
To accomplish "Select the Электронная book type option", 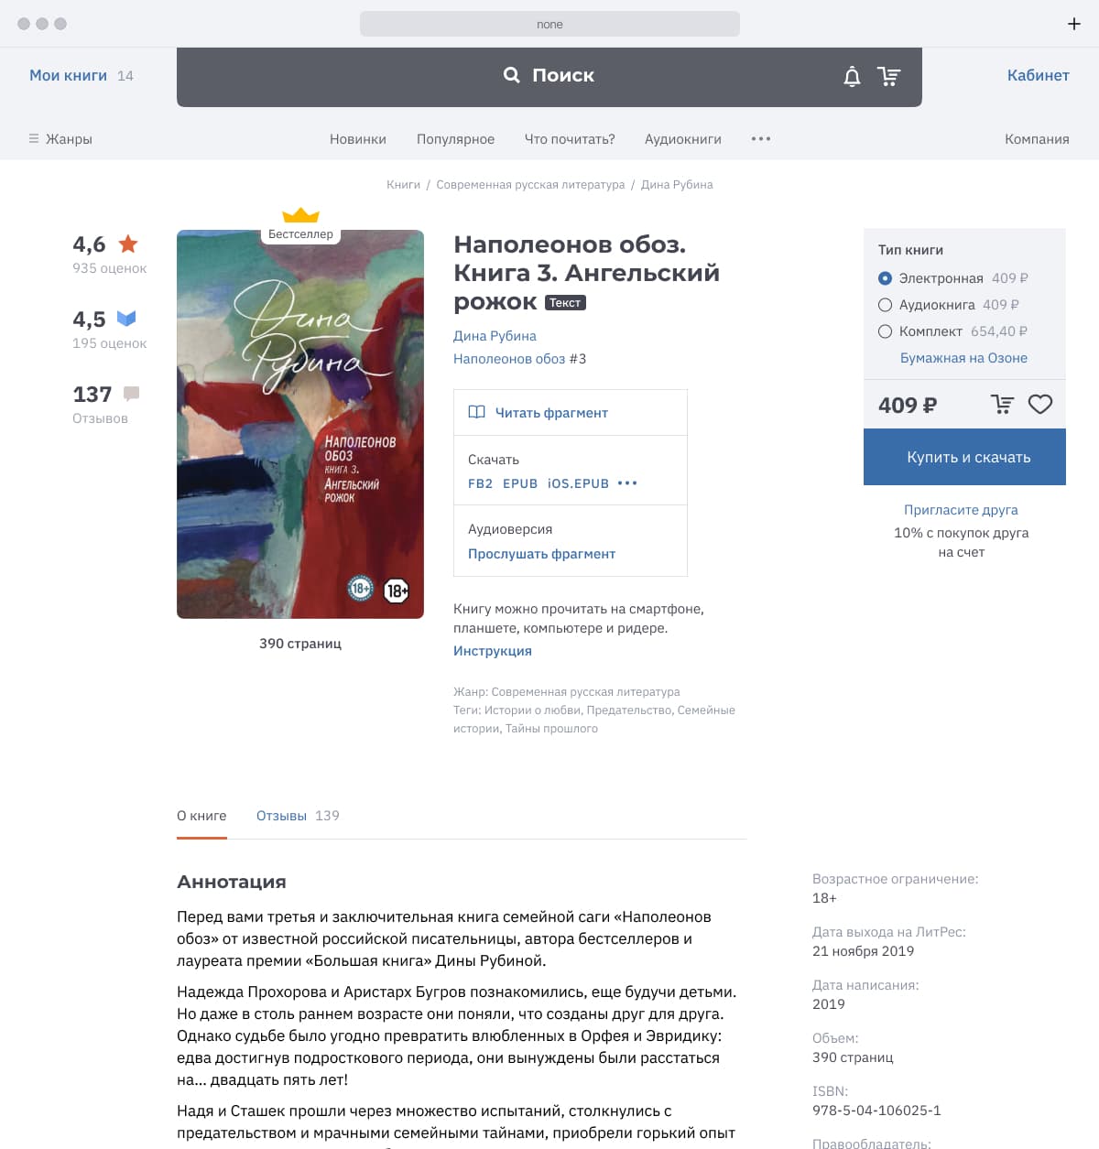I will pos(885,278).
